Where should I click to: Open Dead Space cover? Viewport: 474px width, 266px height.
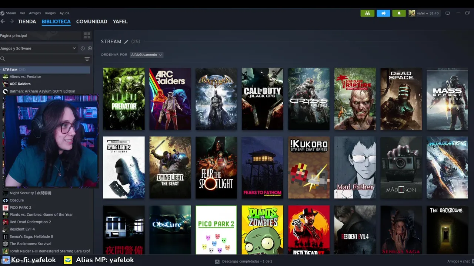[401, 99]
